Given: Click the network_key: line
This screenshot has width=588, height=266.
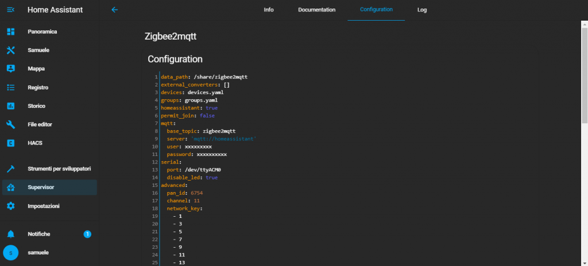Looking at the screenshot, I should coord(184,209).
